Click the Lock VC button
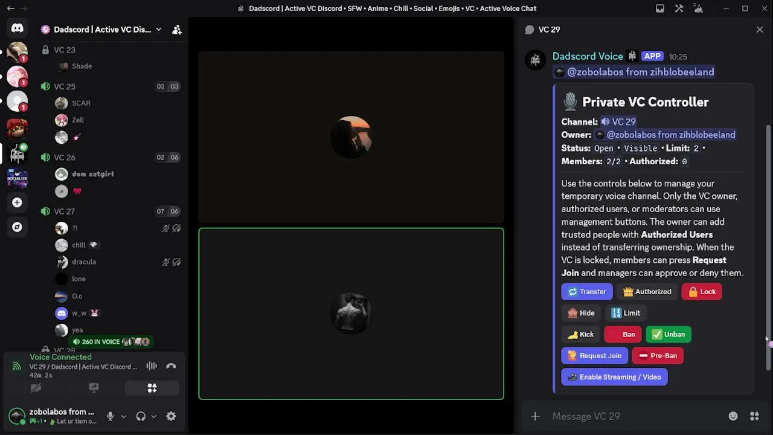The height and width of the screenshot is (435, 773). click(x=702, y=292)
